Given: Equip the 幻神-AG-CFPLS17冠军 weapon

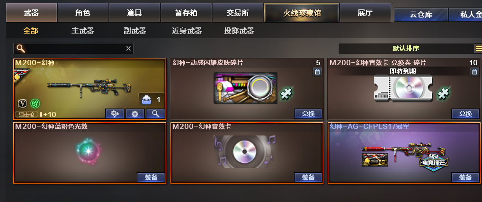Looking at the screenshot, I should click(465, 177).
